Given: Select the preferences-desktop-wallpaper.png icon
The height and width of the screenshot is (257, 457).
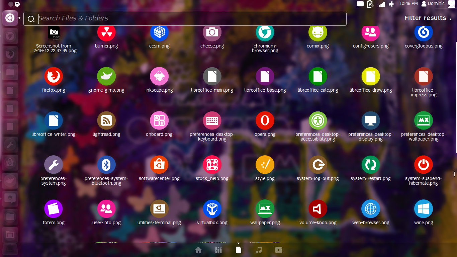Looking at the screenshot, I should pyautogui.click(x=424, y=120).
